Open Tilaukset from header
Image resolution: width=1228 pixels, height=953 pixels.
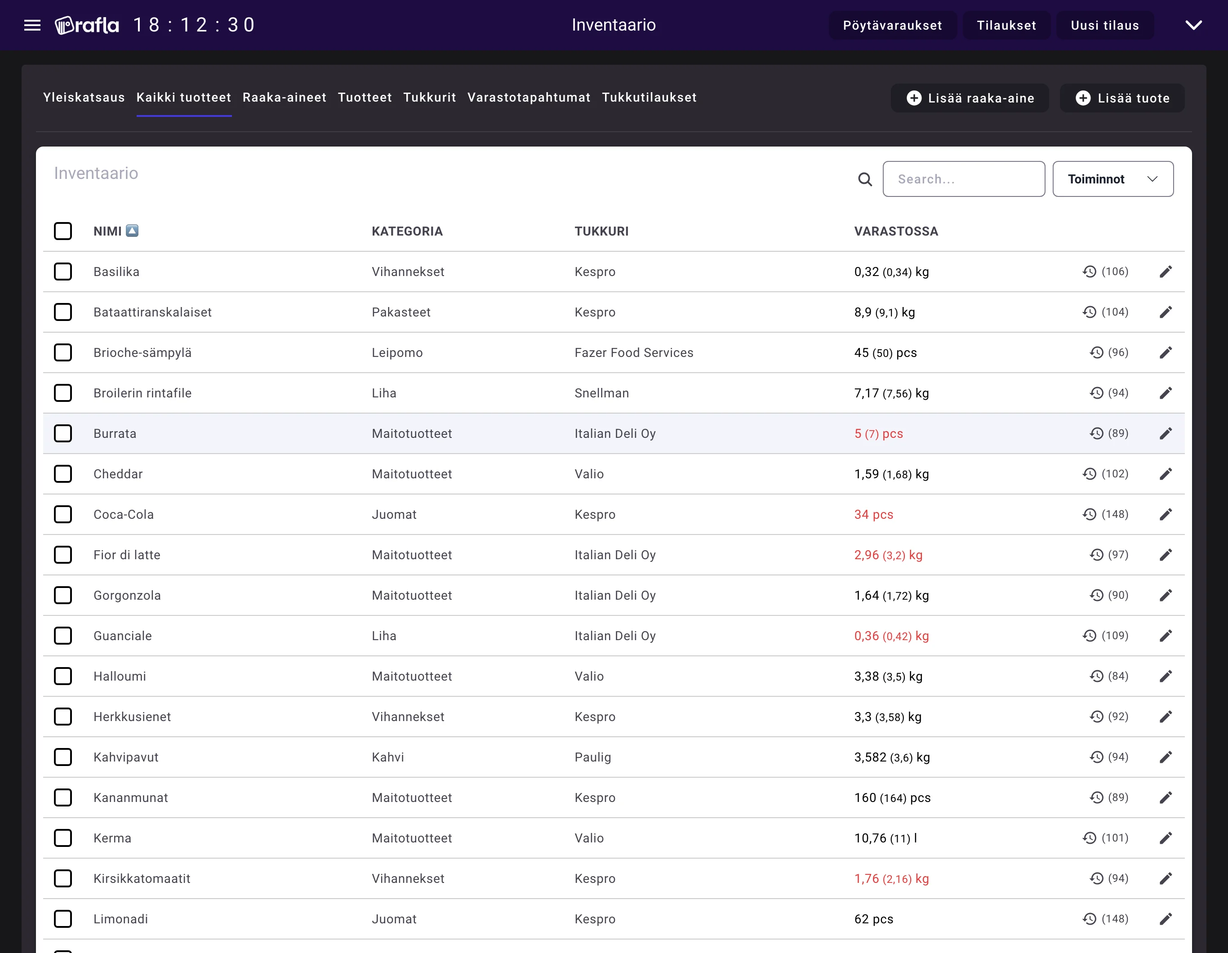pos(1006,25)
